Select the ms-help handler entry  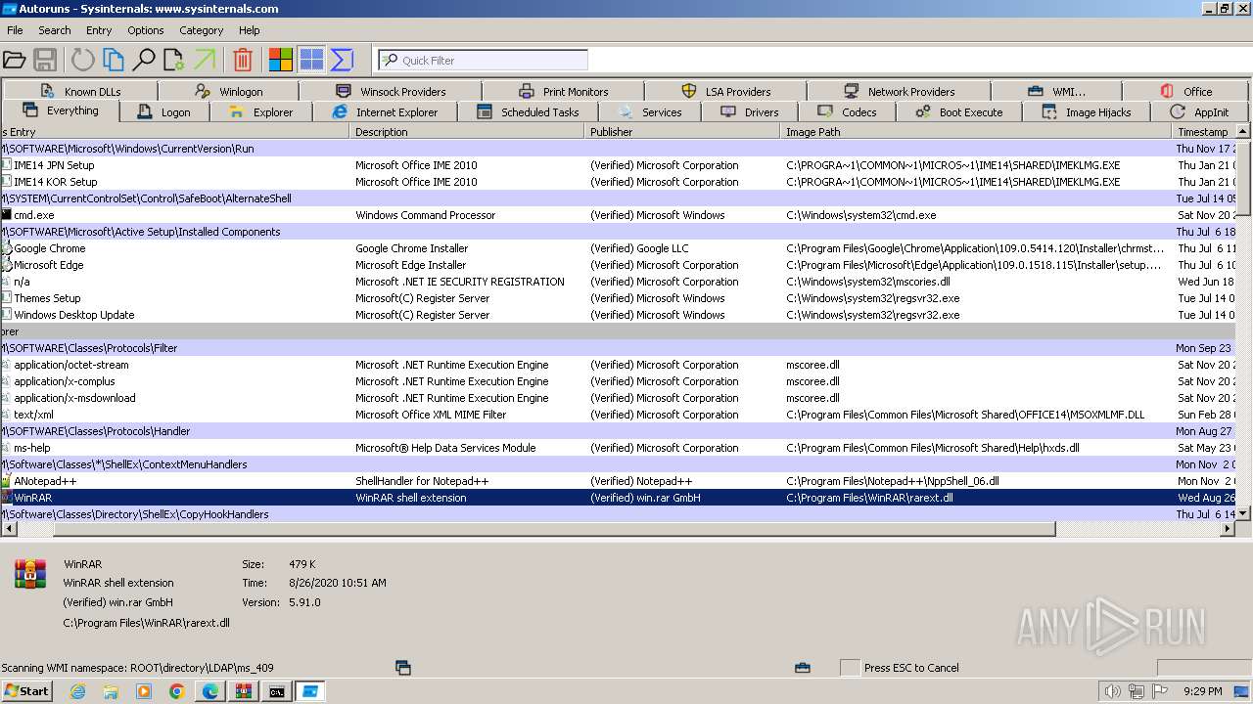tap(619, 448)
